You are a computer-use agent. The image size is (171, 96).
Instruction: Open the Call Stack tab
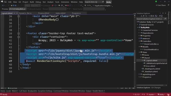[23, 91]
